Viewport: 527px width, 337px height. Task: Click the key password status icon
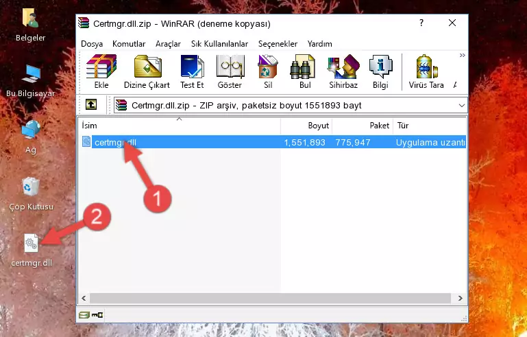97,315
